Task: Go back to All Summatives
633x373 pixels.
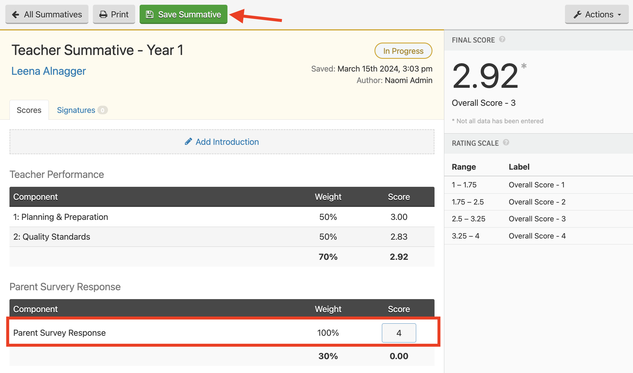Action: [47, 14]
